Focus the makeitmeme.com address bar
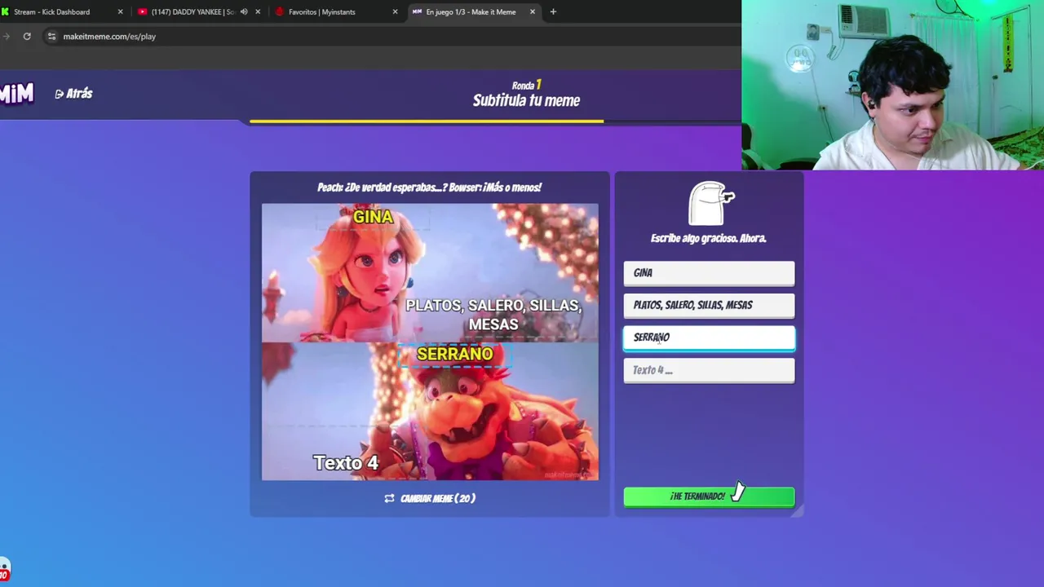 click(x=109, y=36)
